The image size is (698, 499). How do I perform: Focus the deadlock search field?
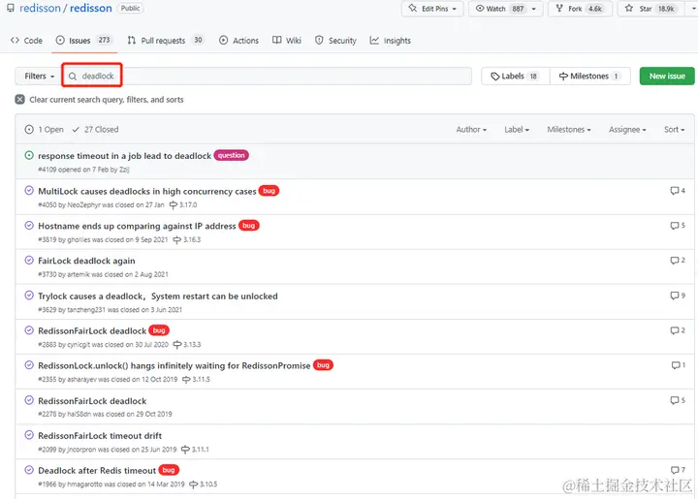click(268, 76)
